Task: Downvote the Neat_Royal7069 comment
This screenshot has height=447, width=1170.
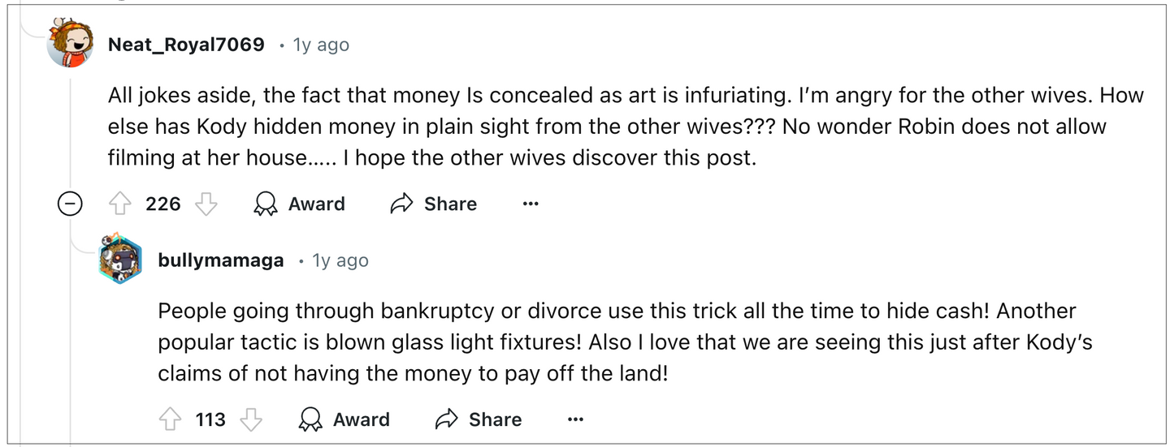Action: [x=206, y=204]
